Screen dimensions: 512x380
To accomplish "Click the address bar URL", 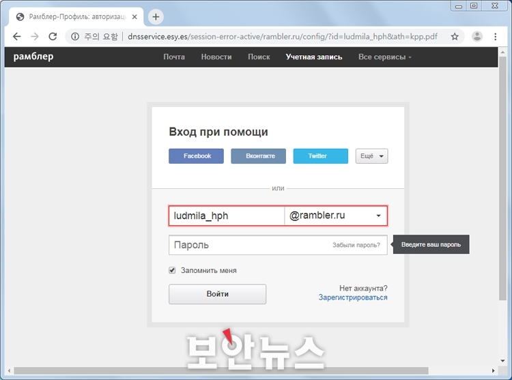I will coord(283,37).
